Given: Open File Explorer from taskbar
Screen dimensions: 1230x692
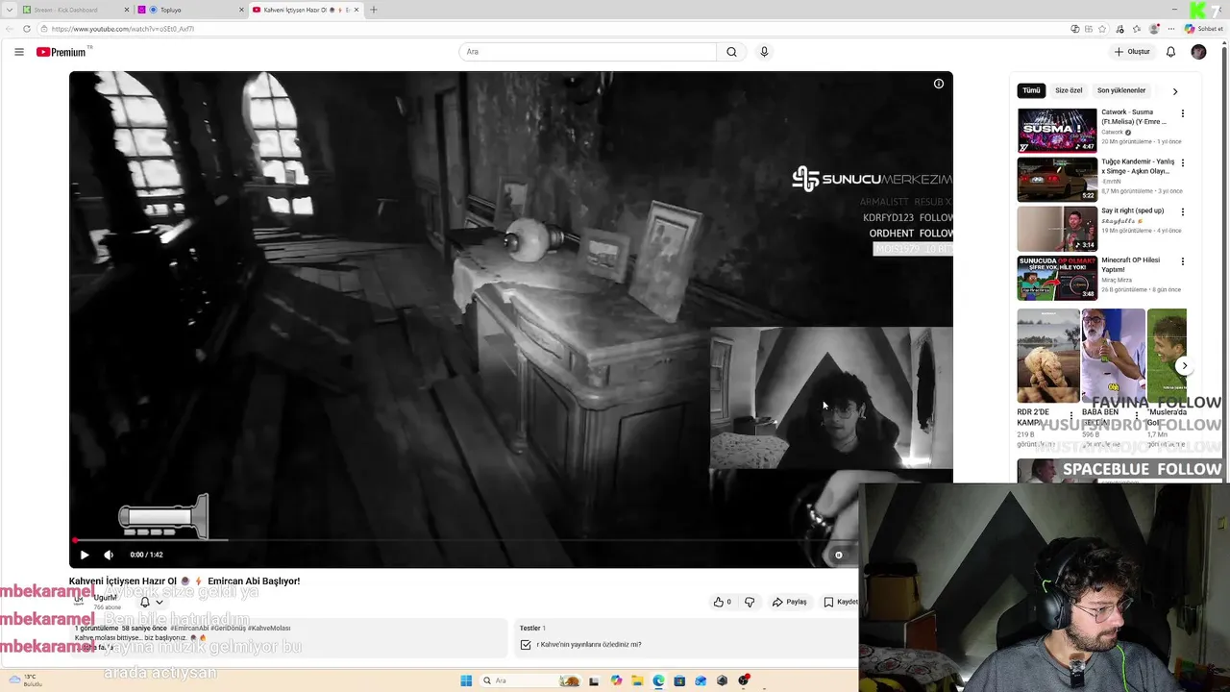Looking at the screenshot, I should pyautogui.click(x=637, y=680).
